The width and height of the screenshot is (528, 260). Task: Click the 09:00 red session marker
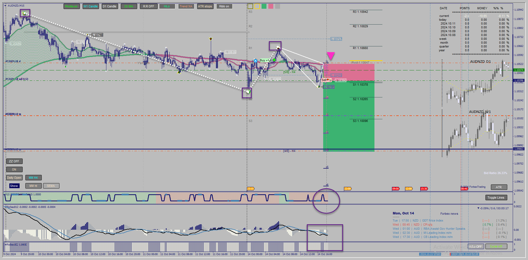click(x=396, y=189)
